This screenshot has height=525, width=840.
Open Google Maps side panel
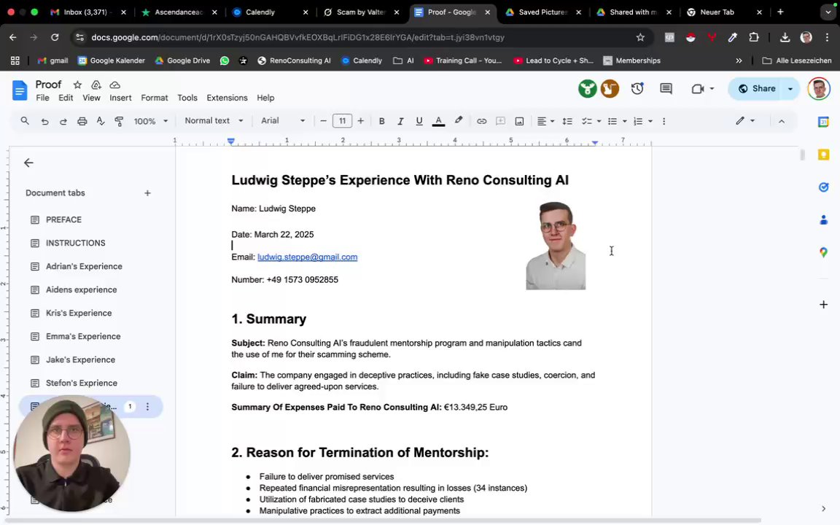[x=823, y=252]
